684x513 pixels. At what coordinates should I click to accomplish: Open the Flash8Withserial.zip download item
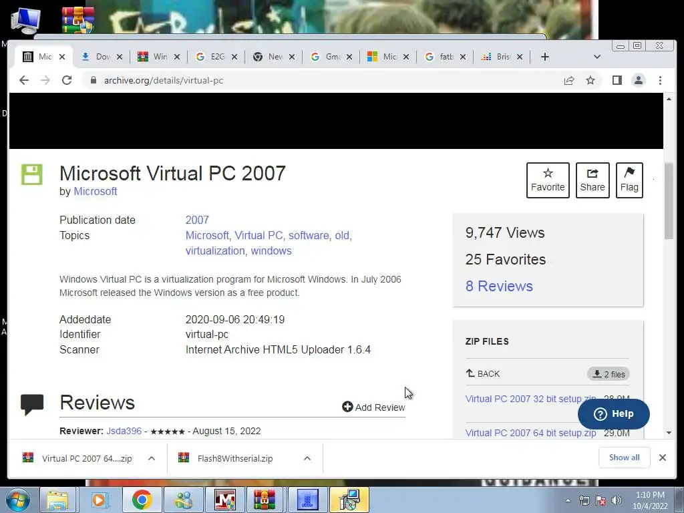(x=235, y=458)
